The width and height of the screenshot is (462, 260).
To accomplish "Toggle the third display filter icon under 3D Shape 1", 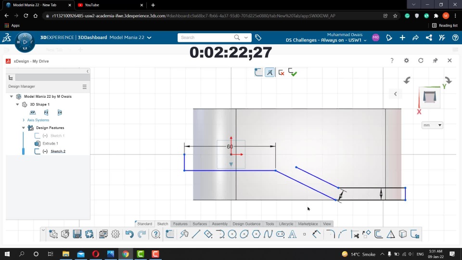I will tap(60, 112).
